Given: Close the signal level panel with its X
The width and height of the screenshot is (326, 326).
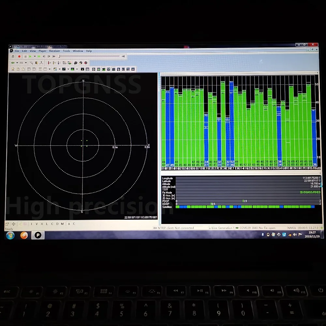Looking at the screenshot, I should pyautogui.click(x=317, y=73).
